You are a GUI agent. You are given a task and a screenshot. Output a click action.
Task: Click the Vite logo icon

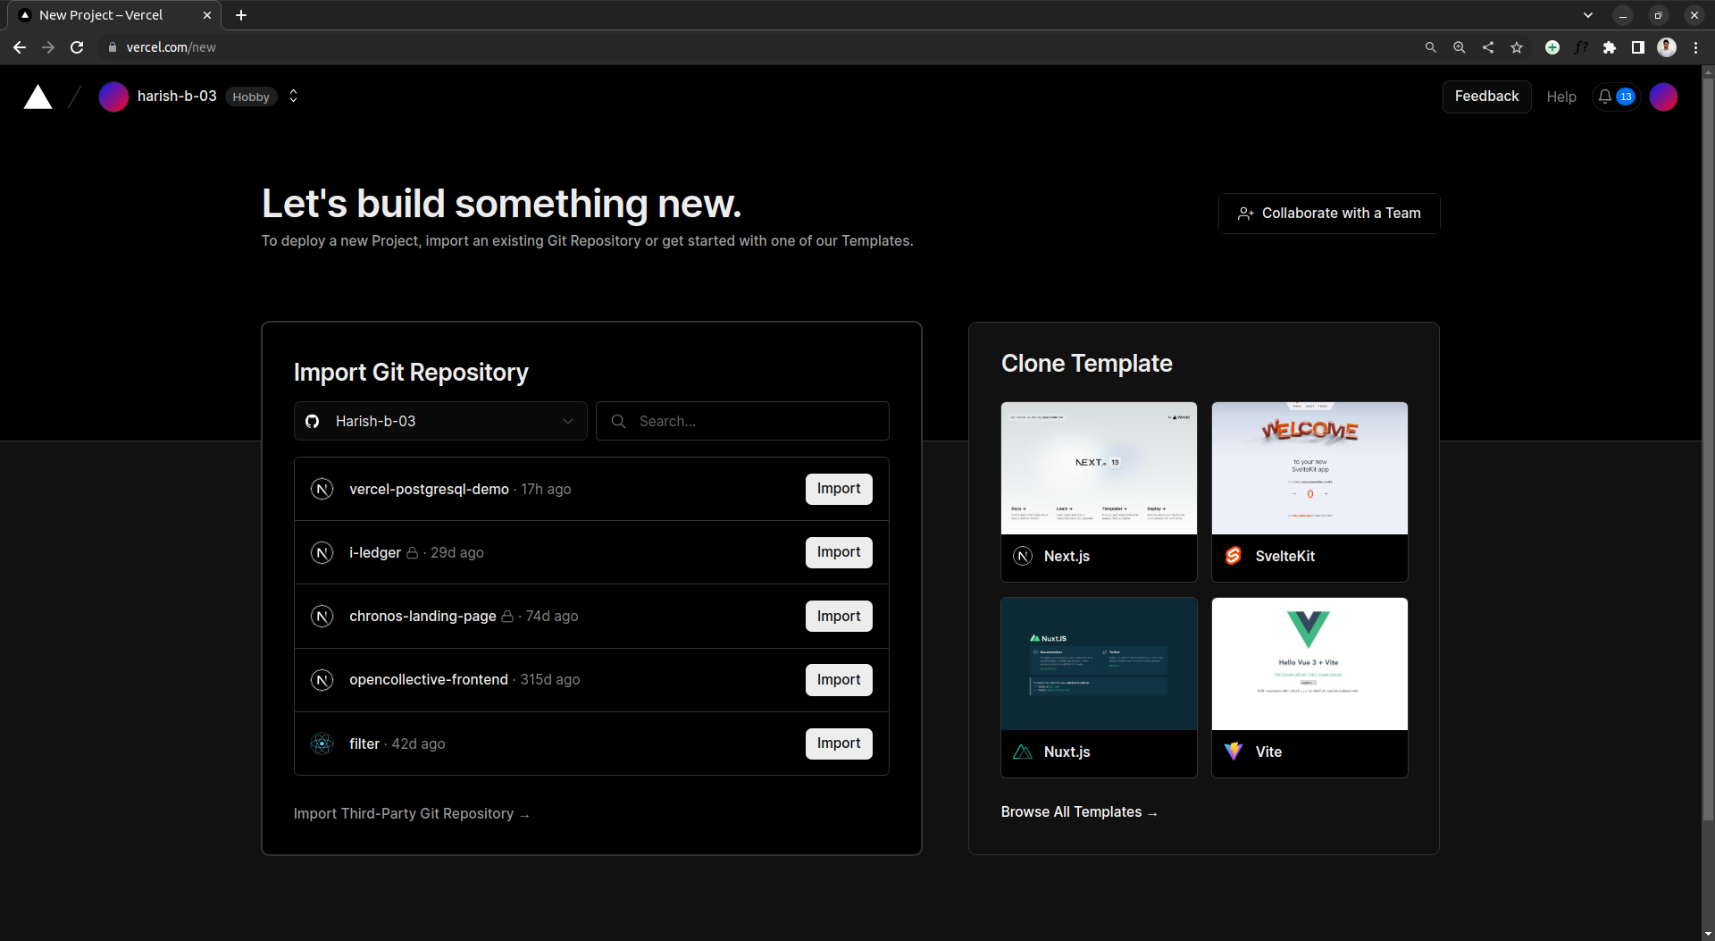pyautogui.click(x=1234, y=752)
